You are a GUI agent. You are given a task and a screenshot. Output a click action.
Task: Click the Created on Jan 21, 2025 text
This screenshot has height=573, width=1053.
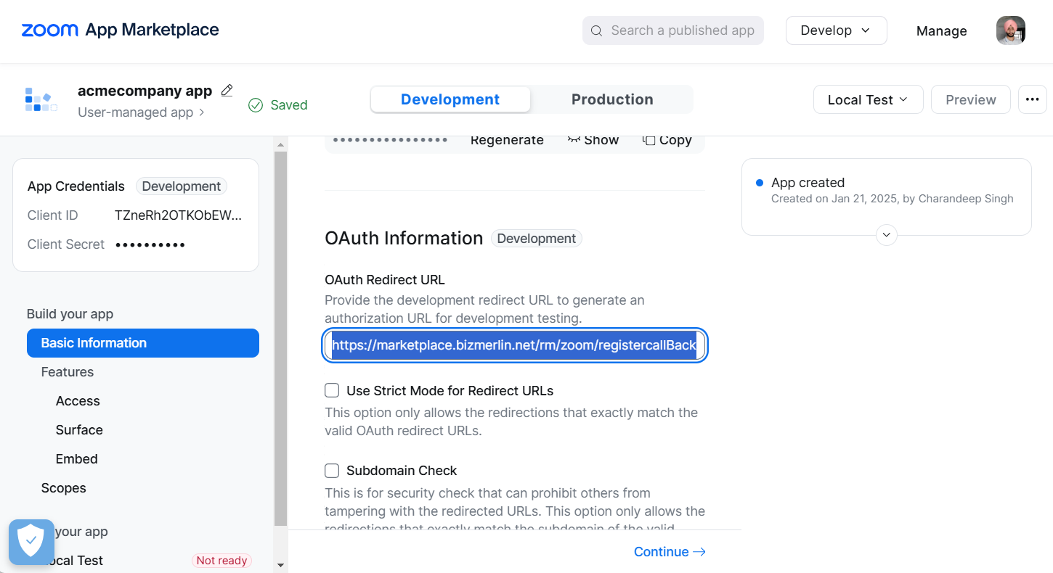pos(892,199)
